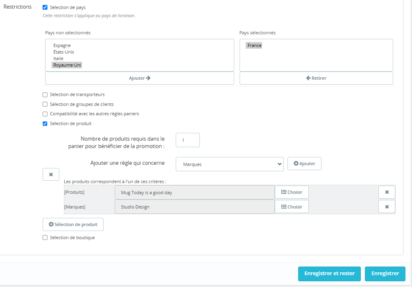Click Choisir list icon for Marques row

[291, 207]
